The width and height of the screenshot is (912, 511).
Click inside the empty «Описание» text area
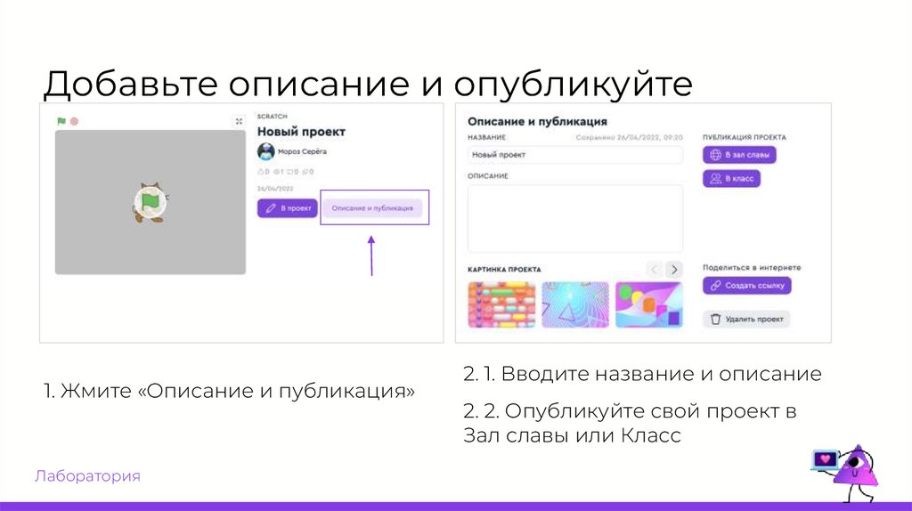pyautogui.click(x=574, y=218)
